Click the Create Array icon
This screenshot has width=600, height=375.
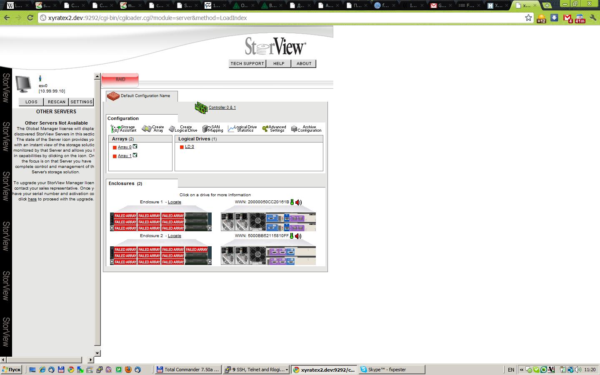coord(147,129)
